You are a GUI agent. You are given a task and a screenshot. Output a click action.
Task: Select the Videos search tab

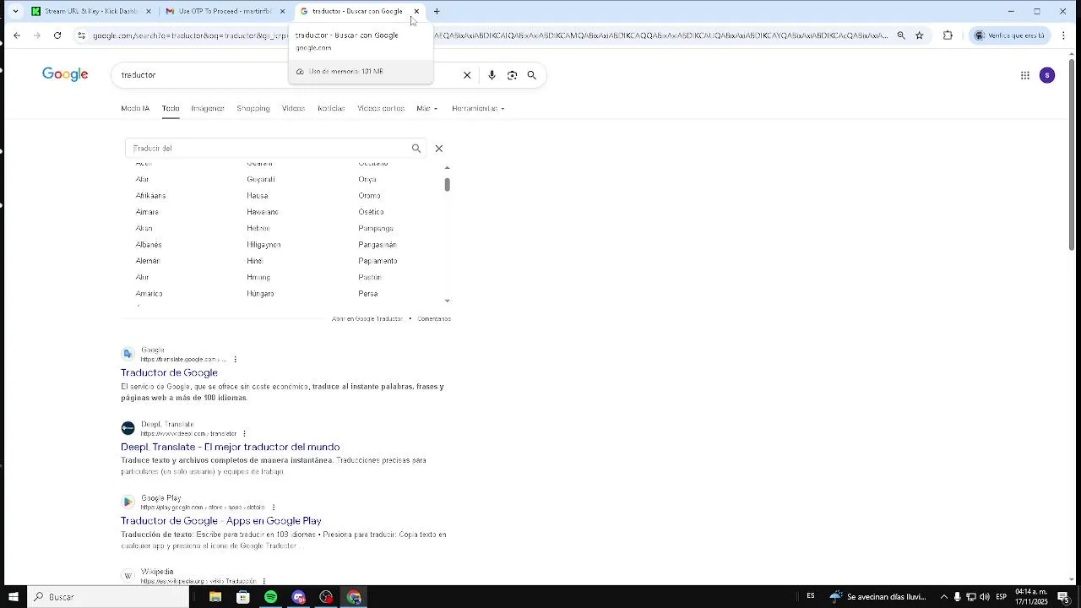[293, 108]
